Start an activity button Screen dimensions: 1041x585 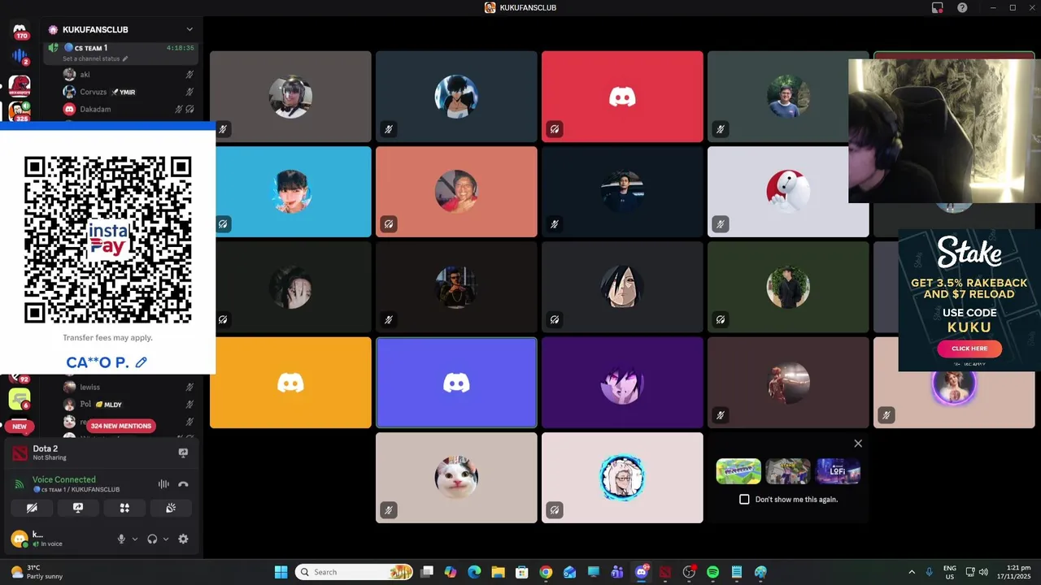tap(124, 508)
